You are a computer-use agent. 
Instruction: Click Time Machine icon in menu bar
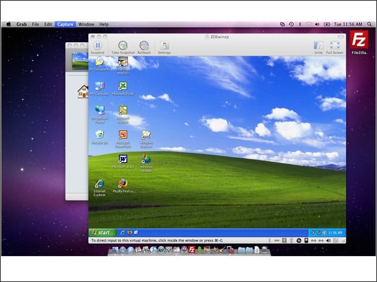(x=291, y=24)
